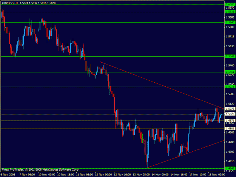Click the 1.4780 price axis label
The image size is (236, 177).
pyautogui.click(x=230, y=142)
